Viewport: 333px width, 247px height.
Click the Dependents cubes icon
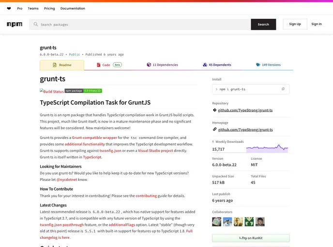(205, 65)
